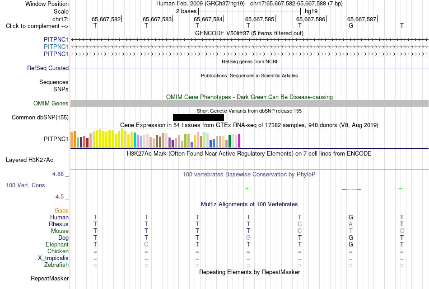Click the orange Gaps label
This screenshot has height=289, width=429.
tap(61, 210)
